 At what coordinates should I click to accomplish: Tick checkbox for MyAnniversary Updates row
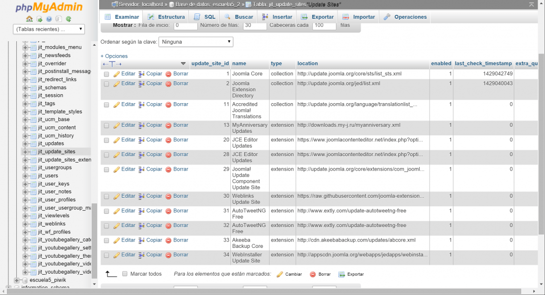point(107,125)
